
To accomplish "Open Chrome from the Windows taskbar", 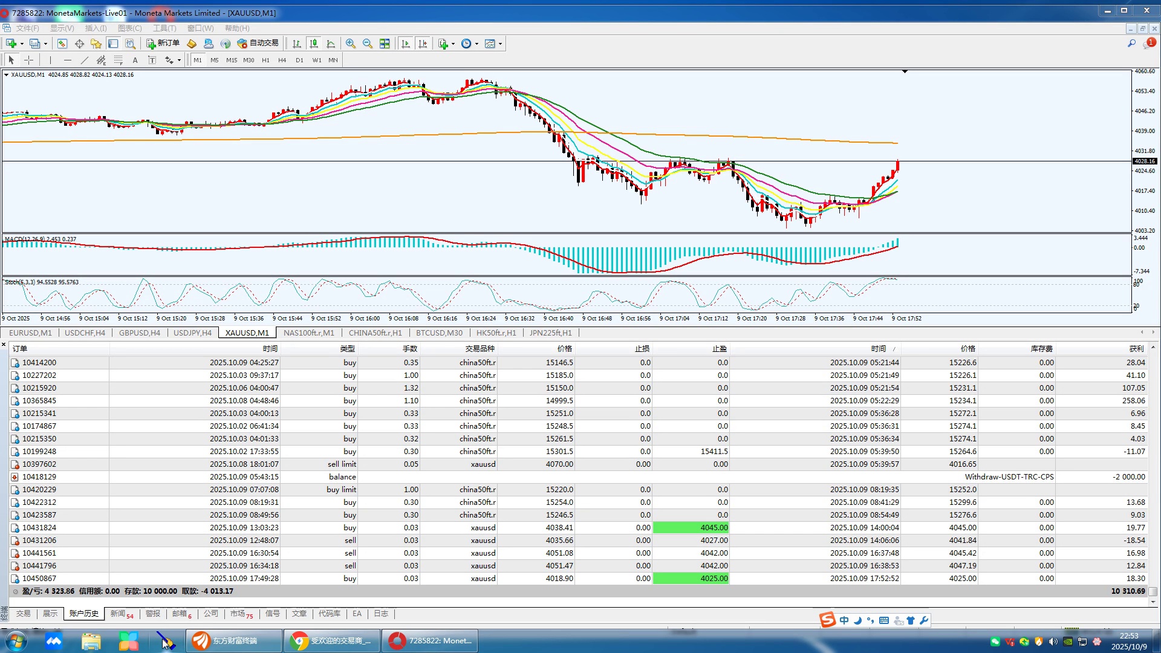I will point(331,641).
